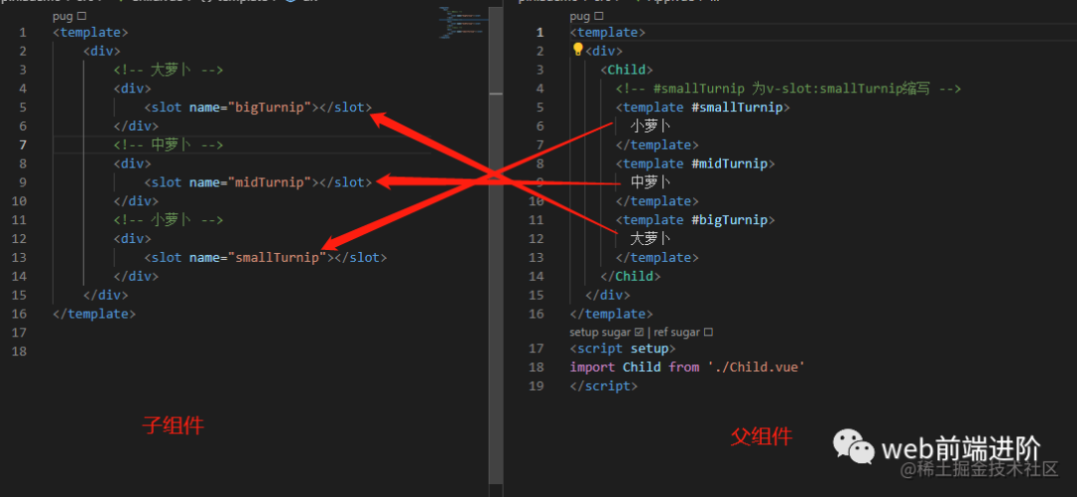Click the '<template #bigTurnip>' line
1077x497 pixels.
click(695, 220)
